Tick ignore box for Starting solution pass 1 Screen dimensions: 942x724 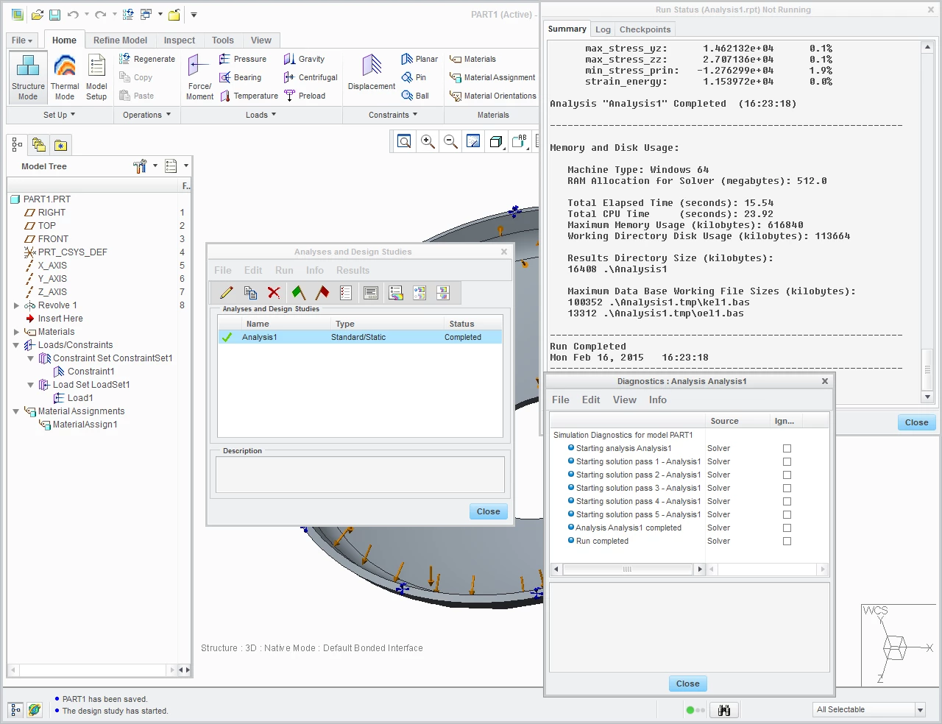click(x=787, y=461)
